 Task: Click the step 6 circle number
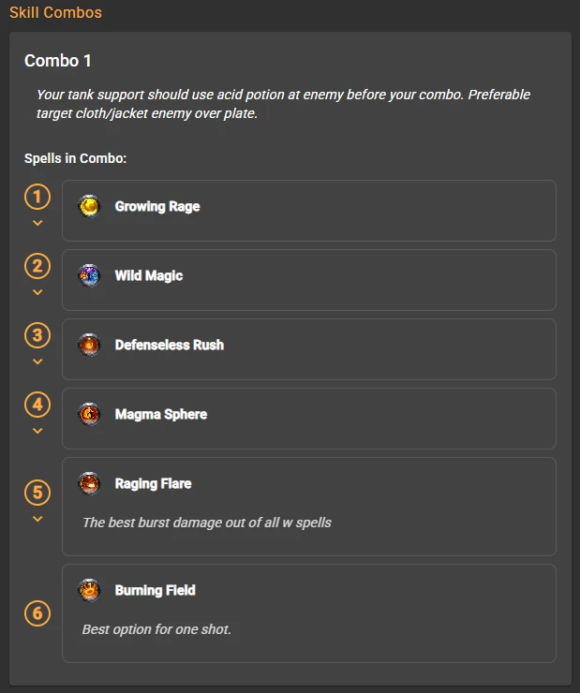(x=37, y=613)
